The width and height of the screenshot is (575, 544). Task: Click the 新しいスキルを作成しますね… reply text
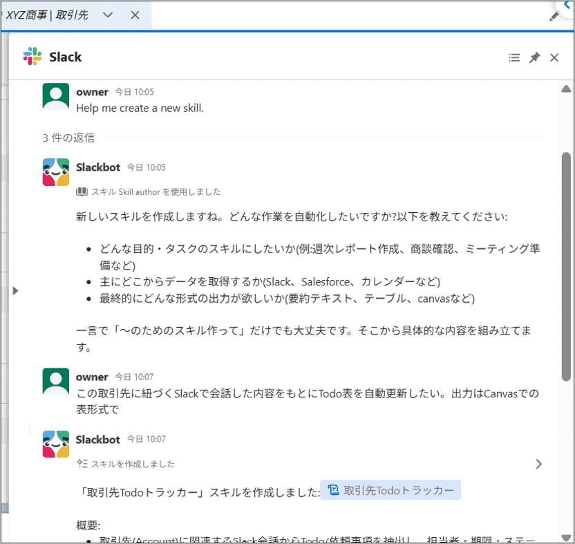292,216
